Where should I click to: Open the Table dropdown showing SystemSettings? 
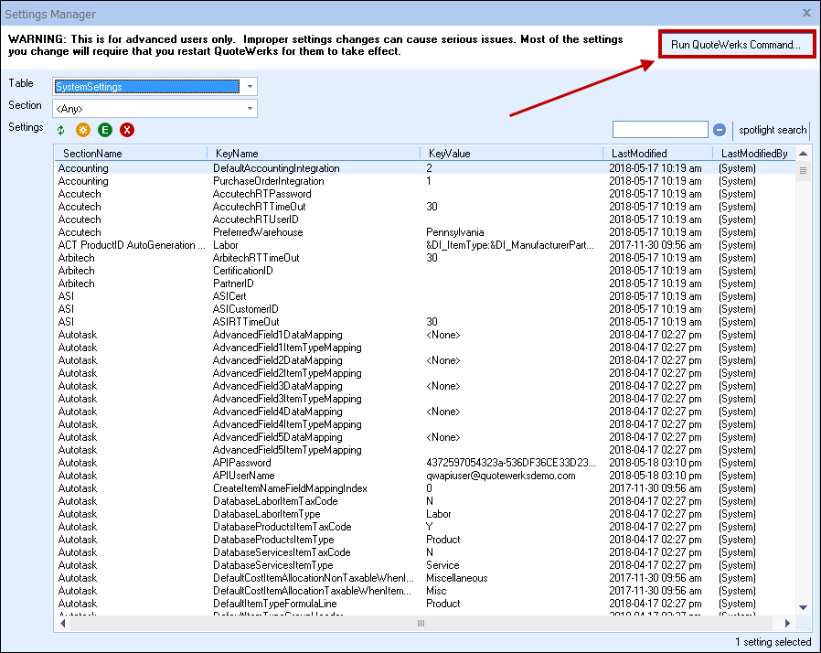click(x=250, y=86)
